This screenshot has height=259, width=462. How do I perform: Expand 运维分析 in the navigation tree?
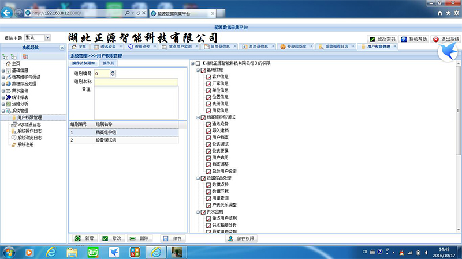[x=3, y=104]
